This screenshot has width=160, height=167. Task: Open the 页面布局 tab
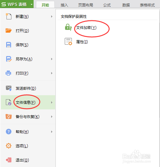[86, 5]
